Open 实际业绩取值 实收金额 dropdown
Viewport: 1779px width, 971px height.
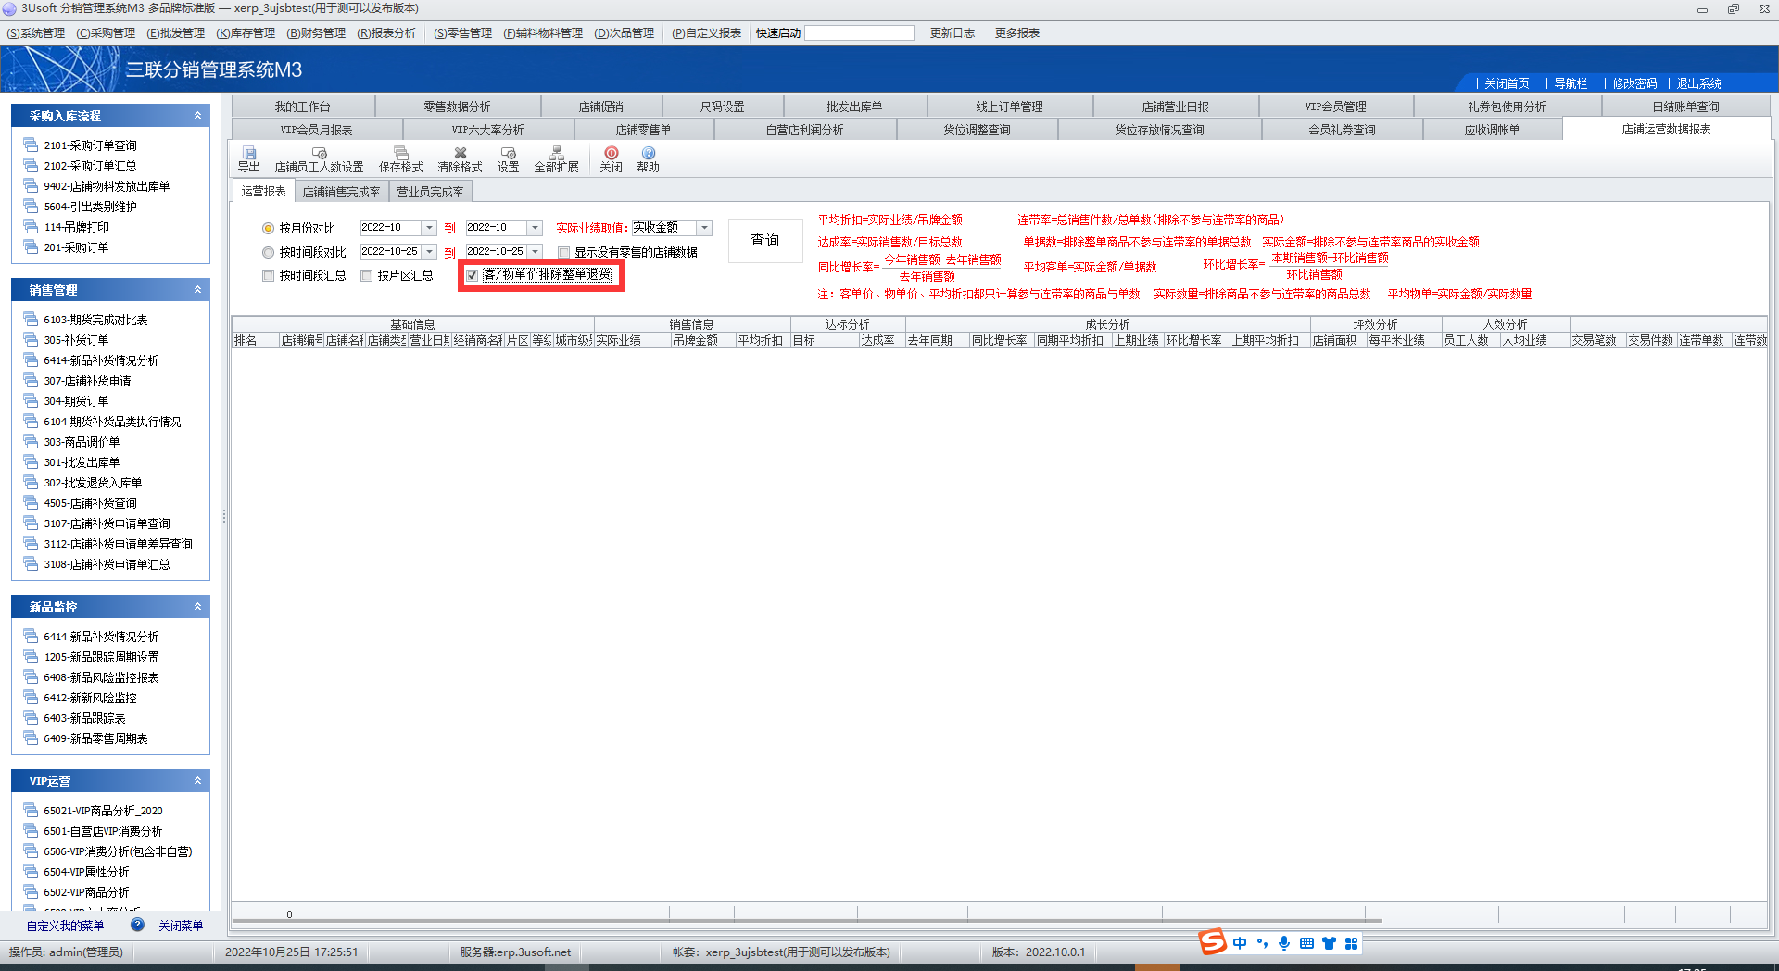click(x=704, y=228)
